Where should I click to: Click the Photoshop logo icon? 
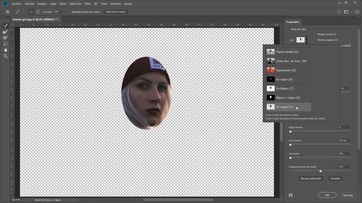[x=5, y=3]
